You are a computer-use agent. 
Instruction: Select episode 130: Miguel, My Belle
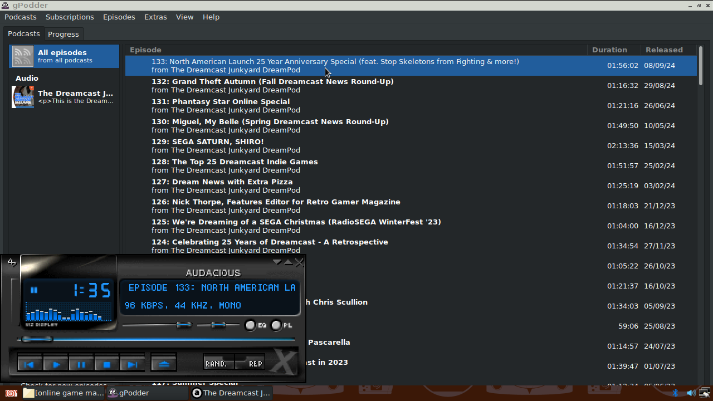[x=411, y=126]
